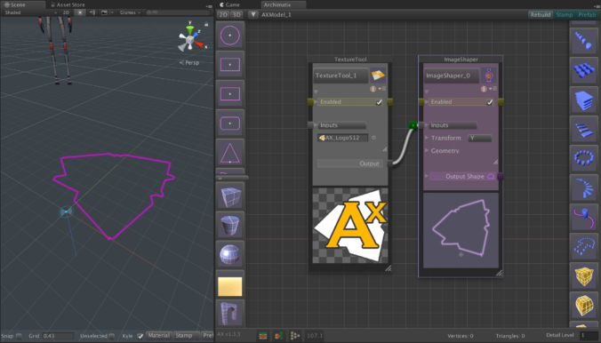601x343 pixels.
Task: Uncheck the Kyle checkbox
Action: tap(140, 336)
